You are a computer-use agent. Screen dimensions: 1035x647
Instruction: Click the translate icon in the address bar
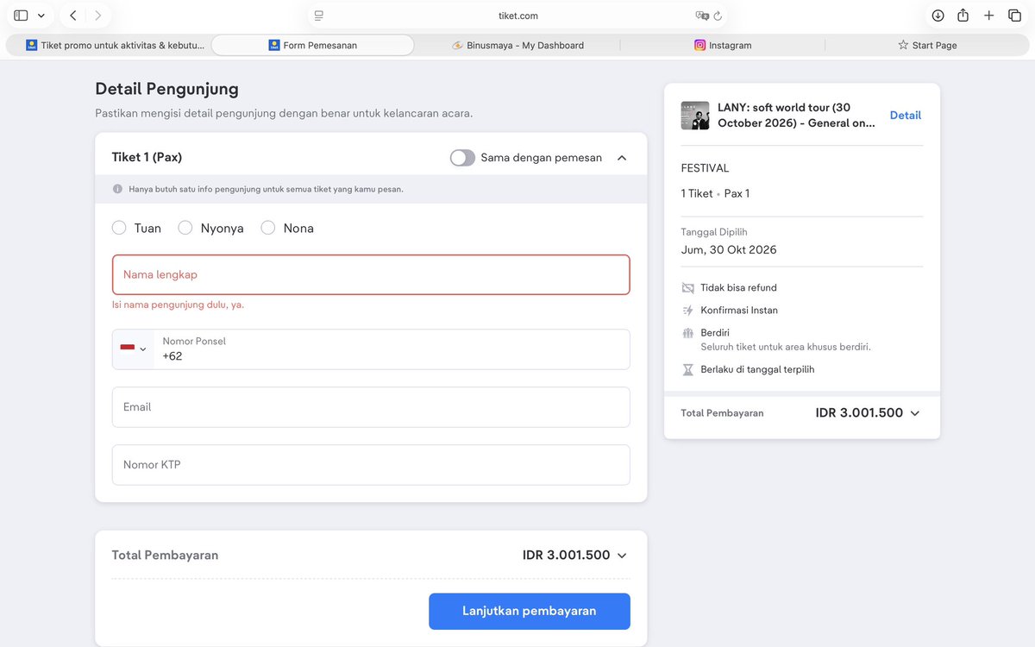[x=702, y=16]
